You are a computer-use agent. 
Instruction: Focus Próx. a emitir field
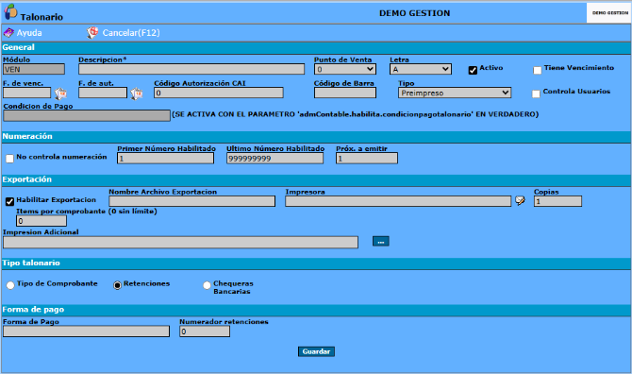(367, 158)
